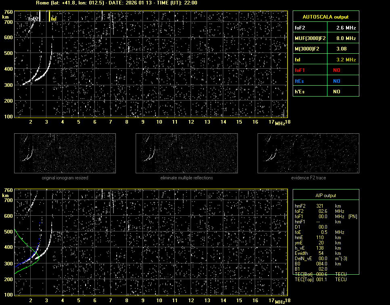
Task: Click the blue ftEs NO entry
Action: pos(336,81)
